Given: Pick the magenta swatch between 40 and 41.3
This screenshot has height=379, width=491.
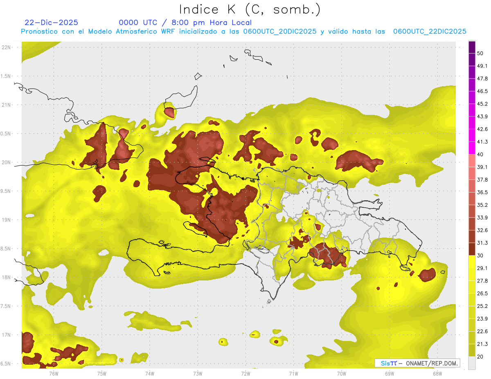Looking at the screenshot, I should [472, 148].
